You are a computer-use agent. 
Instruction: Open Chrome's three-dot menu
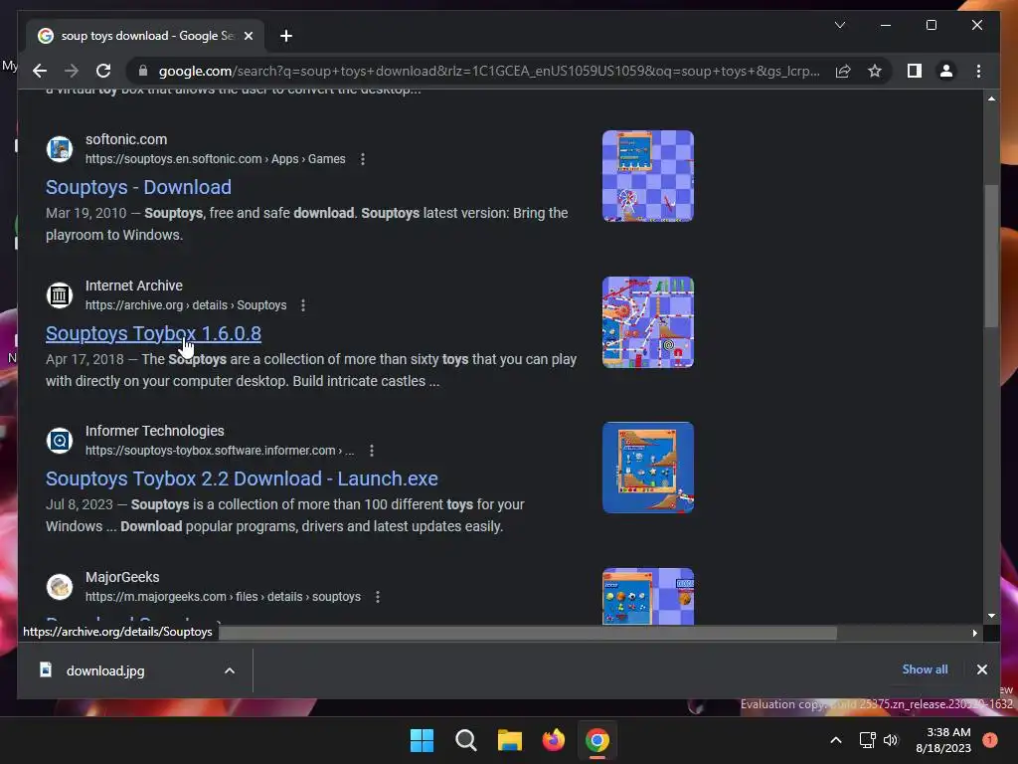point(978,71)
